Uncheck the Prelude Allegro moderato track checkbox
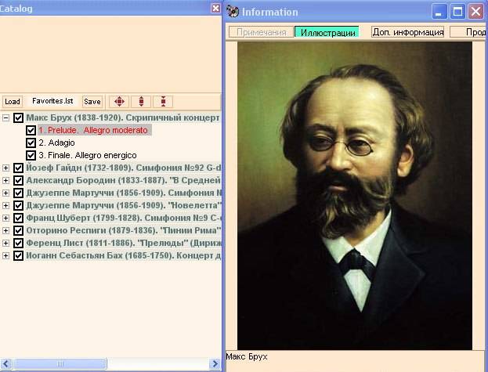Viewport: 488px width, 372px height. click(31, 130)
